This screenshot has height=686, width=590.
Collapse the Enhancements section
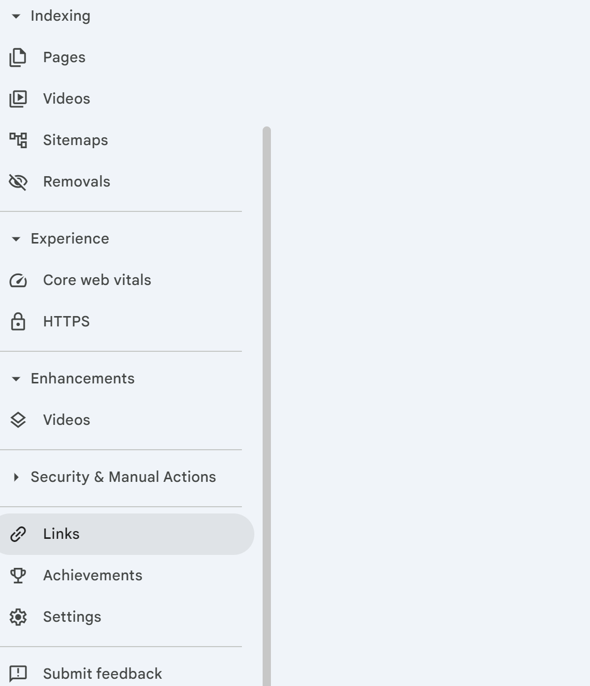(16, 379)
